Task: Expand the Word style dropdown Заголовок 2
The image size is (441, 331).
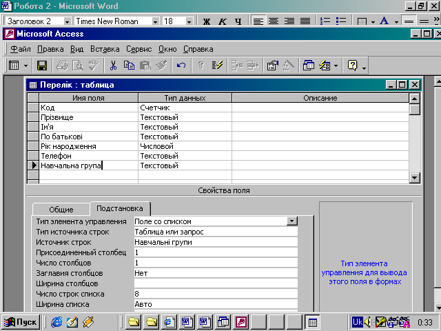Action: (67, 21)
